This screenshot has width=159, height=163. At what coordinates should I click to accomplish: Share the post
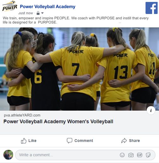131,141
